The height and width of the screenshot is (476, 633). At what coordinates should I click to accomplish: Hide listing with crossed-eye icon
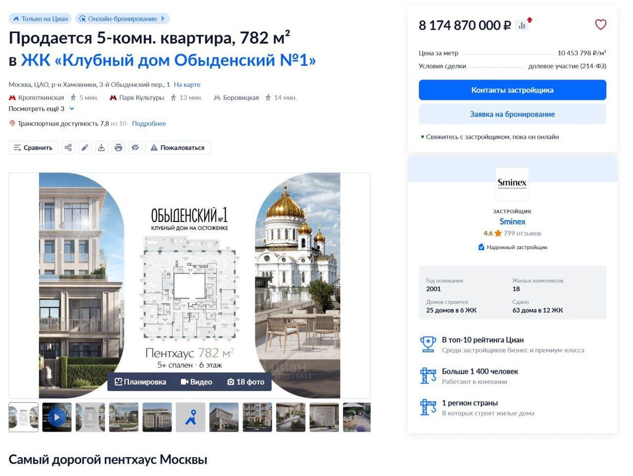pyautogui.click(x=135, y=148)
